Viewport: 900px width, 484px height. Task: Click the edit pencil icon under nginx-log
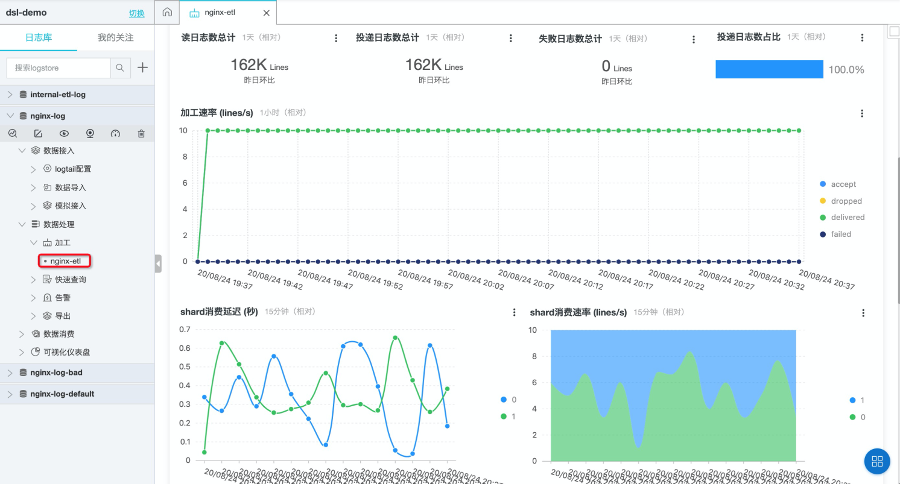(38, 133)
